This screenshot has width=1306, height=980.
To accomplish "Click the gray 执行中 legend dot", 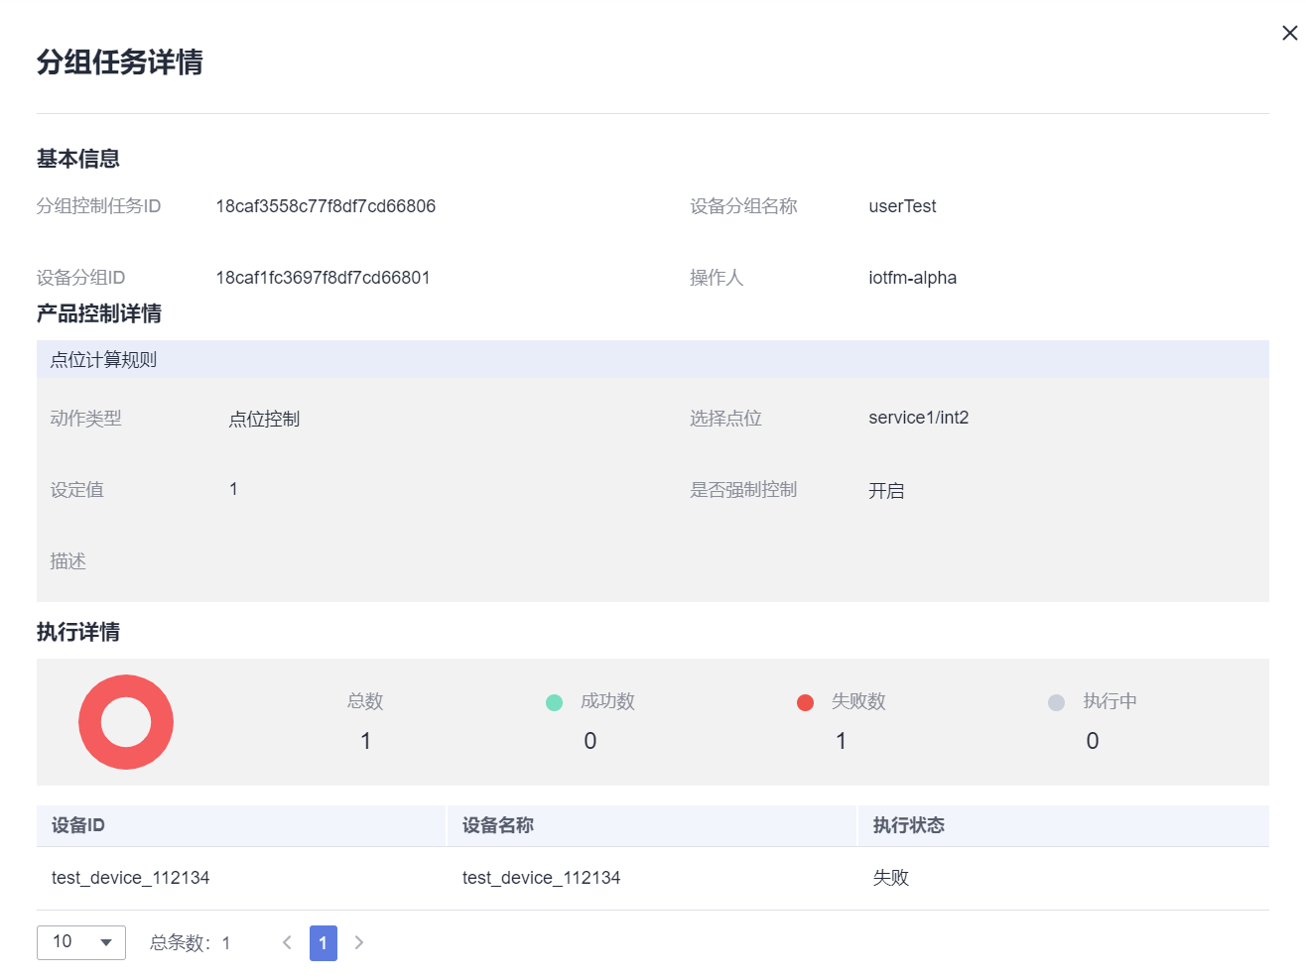I will [x=1056, y=702].
